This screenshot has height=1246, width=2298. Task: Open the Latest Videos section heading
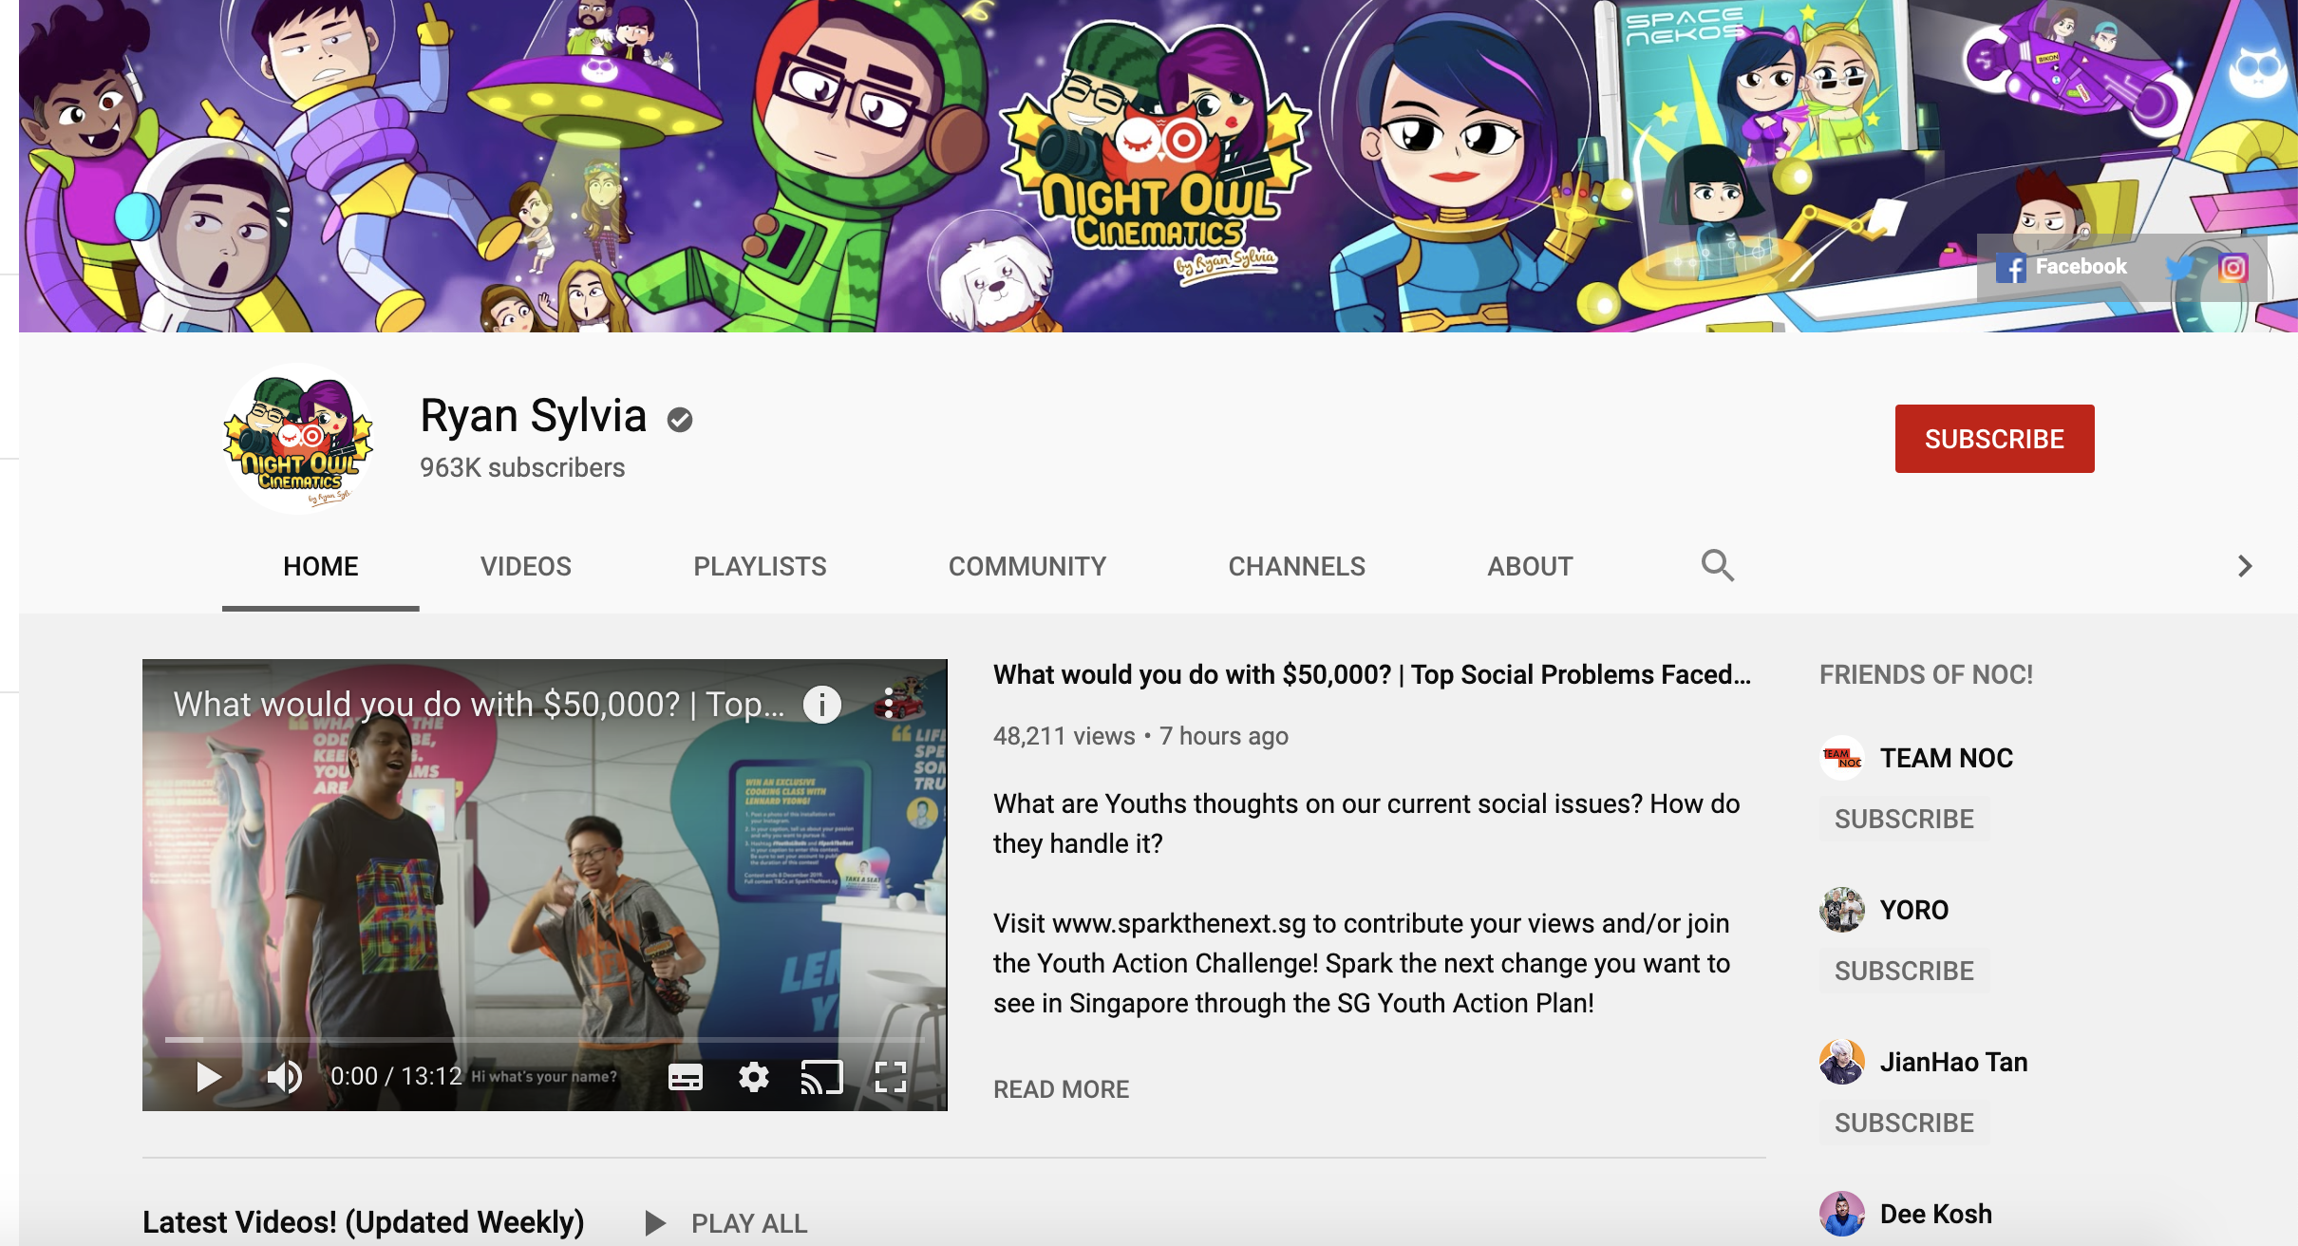363,1222
